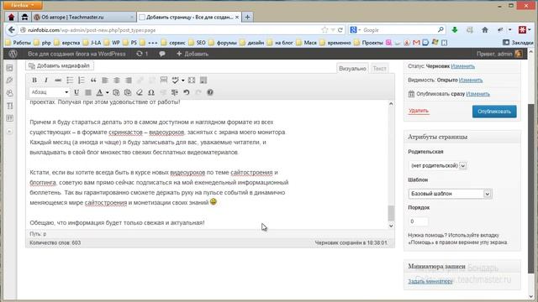Open the Добавить admin bar menu

click(193, 54)
